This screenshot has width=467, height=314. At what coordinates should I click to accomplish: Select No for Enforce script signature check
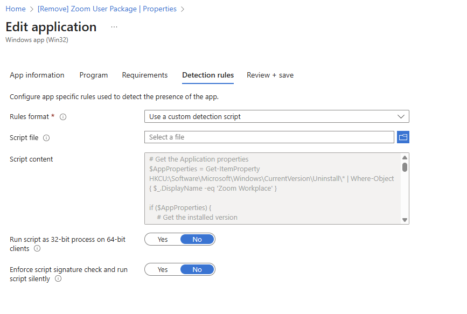click(x=197, y=269)
